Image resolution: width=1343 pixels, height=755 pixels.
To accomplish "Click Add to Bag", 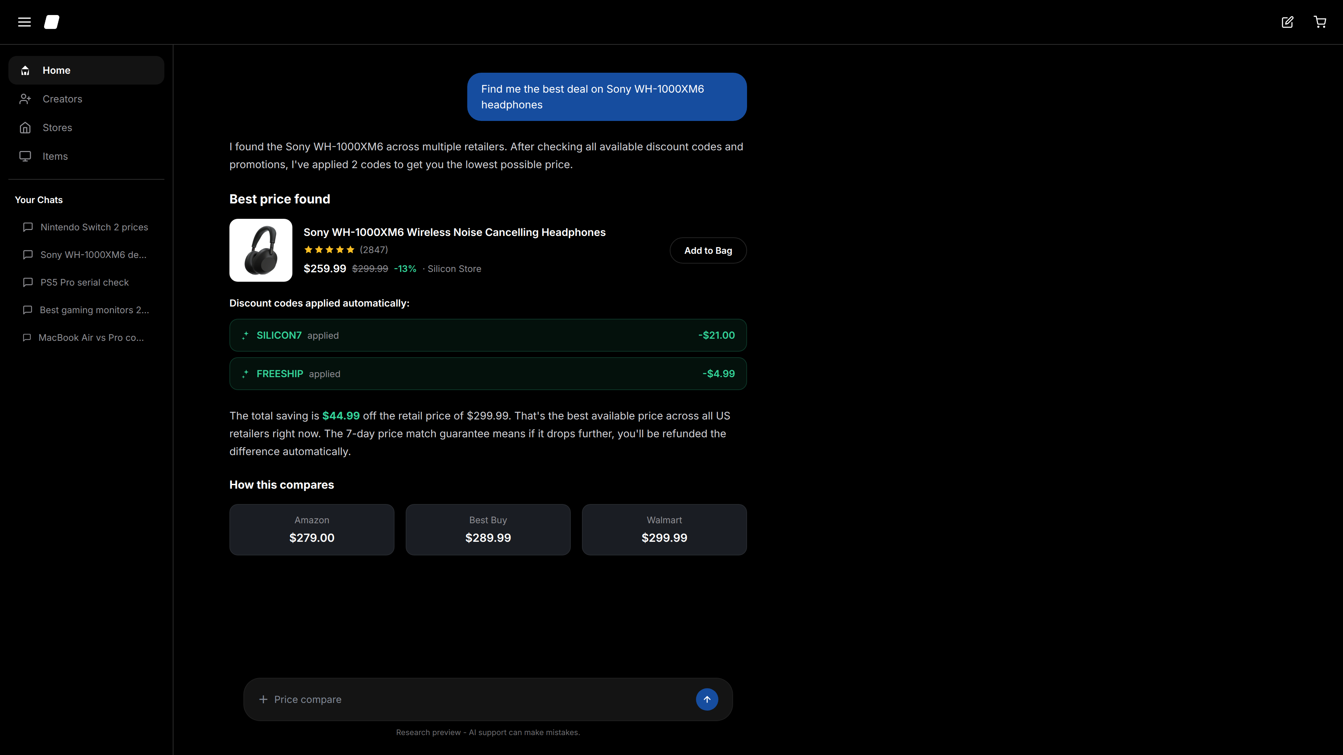I will (708, 250).
